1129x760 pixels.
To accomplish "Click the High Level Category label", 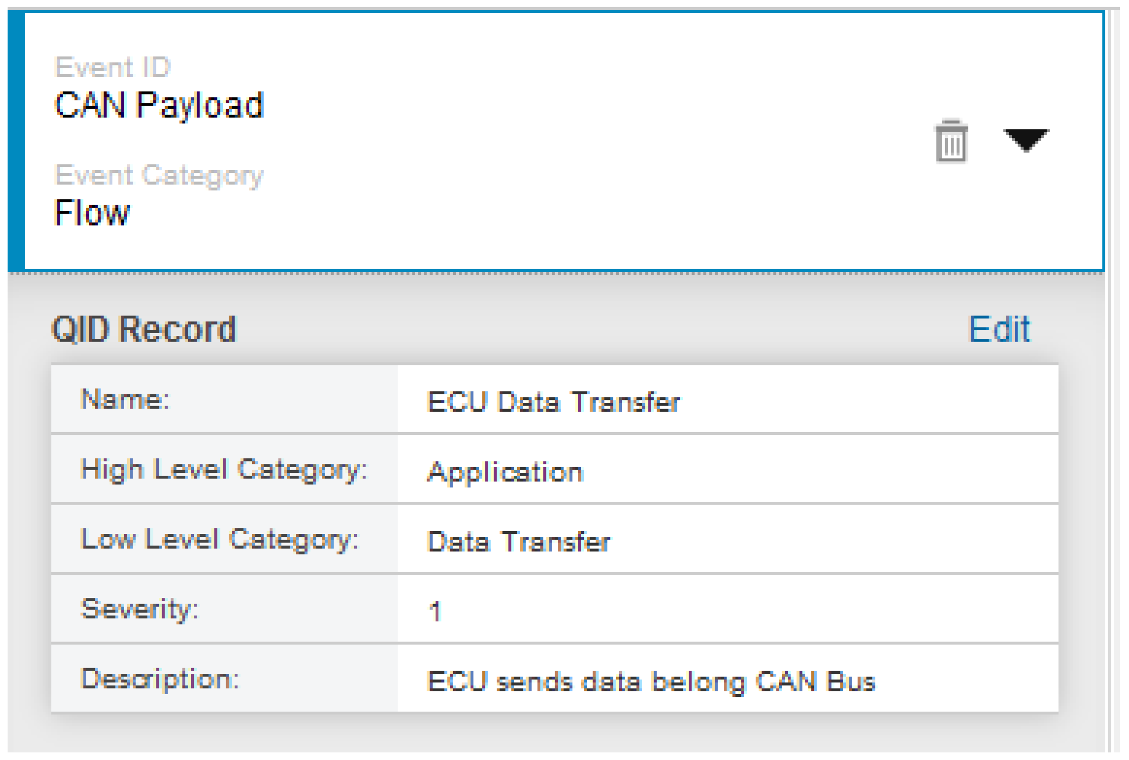I will pyautogui.click(x=224, y=470).
